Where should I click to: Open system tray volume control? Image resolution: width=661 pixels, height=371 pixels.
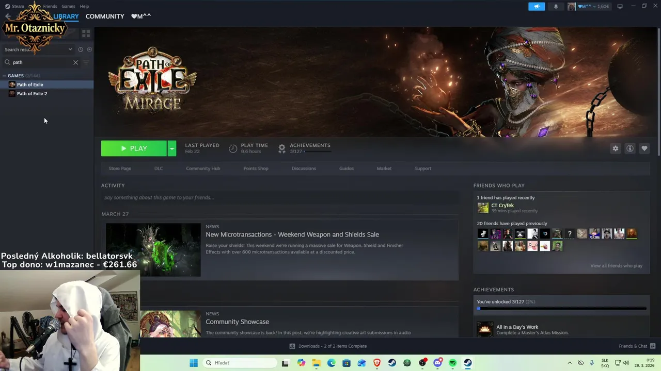click(x=626, y=363)
